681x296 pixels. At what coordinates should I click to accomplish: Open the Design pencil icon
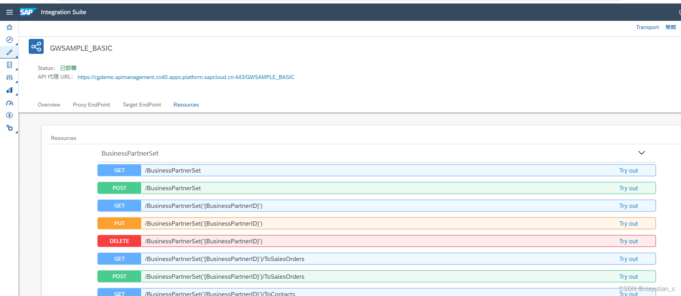coord(9,52)
